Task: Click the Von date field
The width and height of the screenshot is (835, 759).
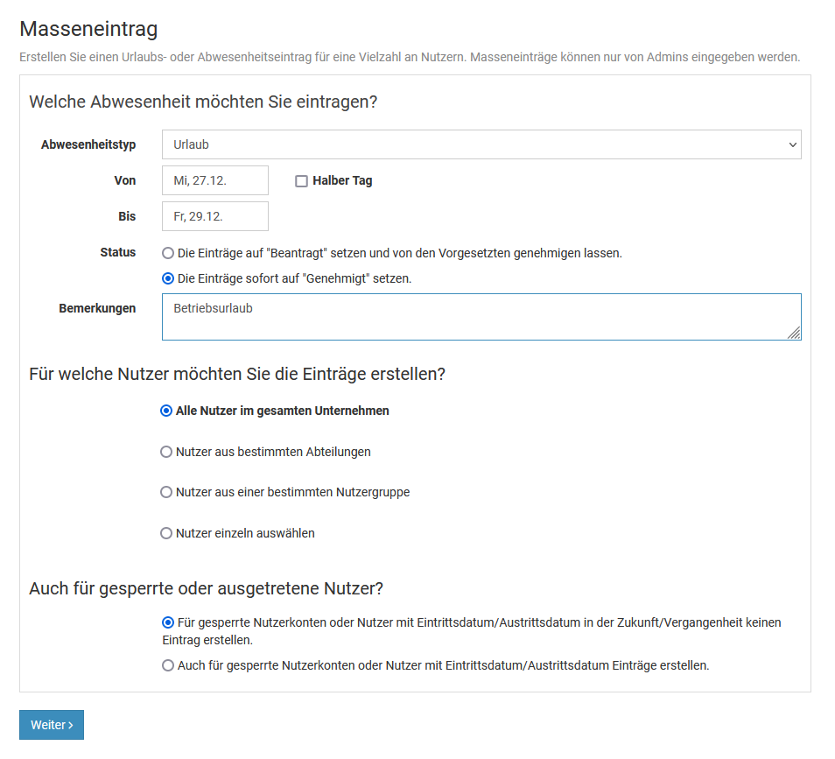Action: click(x=214, y=180)
